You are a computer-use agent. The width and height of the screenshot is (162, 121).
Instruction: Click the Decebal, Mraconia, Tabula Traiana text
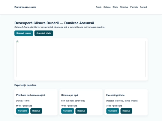pos(122,101)
